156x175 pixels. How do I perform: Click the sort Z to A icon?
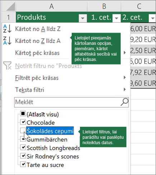[x=7, y=41]
